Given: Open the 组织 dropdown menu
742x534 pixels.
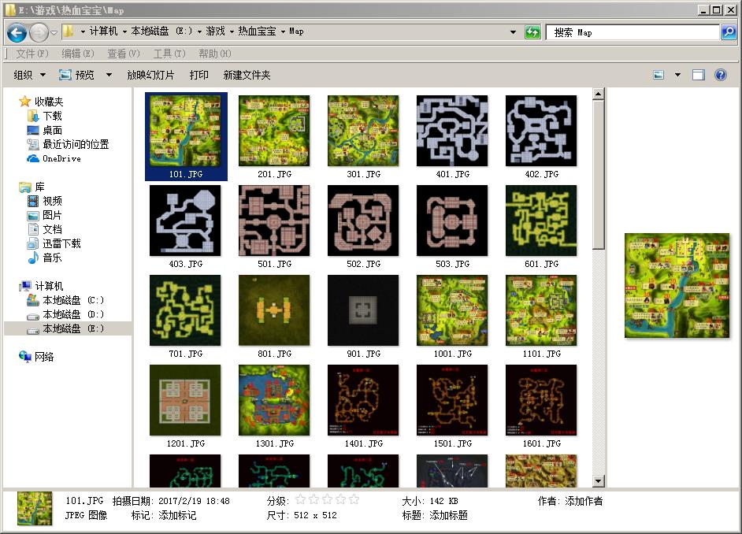Looking at the screenshot, I should [x=29, y=75].
